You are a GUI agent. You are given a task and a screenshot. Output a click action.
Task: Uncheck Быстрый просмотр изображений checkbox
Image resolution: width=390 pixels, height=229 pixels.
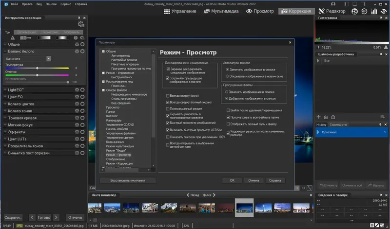pos(168,123)
